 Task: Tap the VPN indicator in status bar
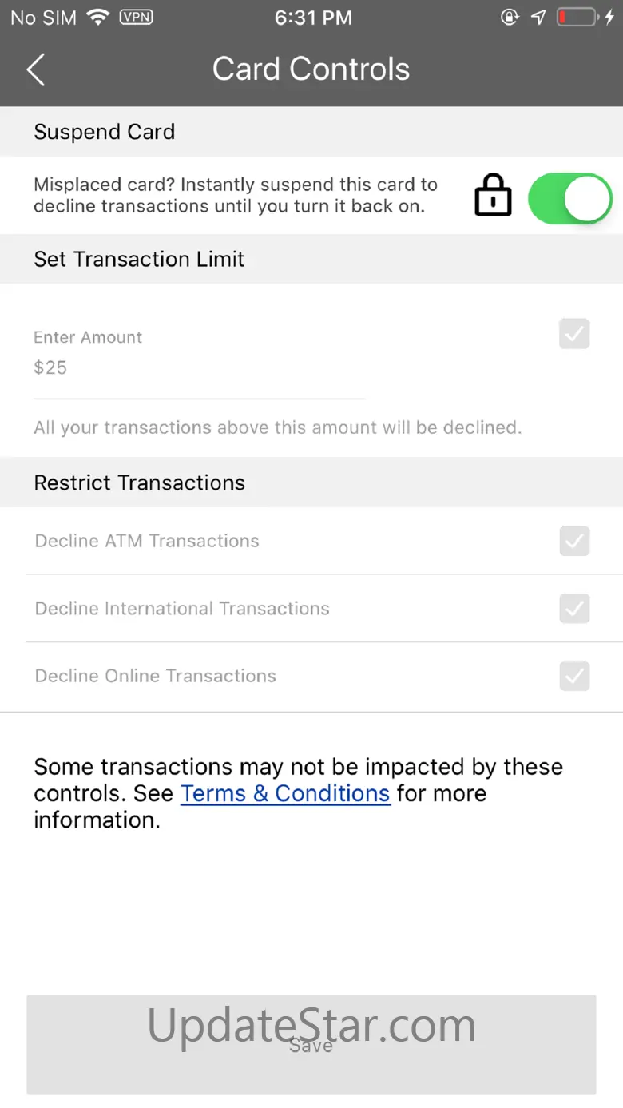click(x=137, y=18)
